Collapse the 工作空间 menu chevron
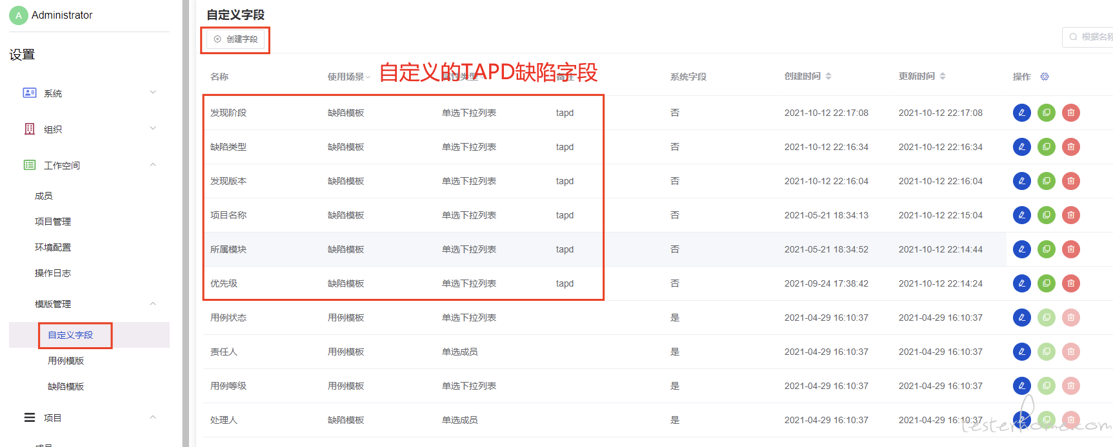1113x447 pixels. (153, 164)
